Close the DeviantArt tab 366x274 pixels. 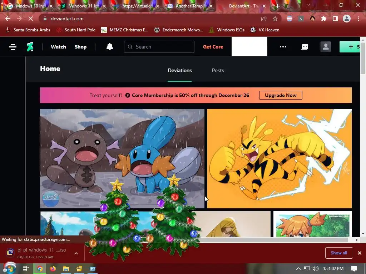[x=264, y=6]
